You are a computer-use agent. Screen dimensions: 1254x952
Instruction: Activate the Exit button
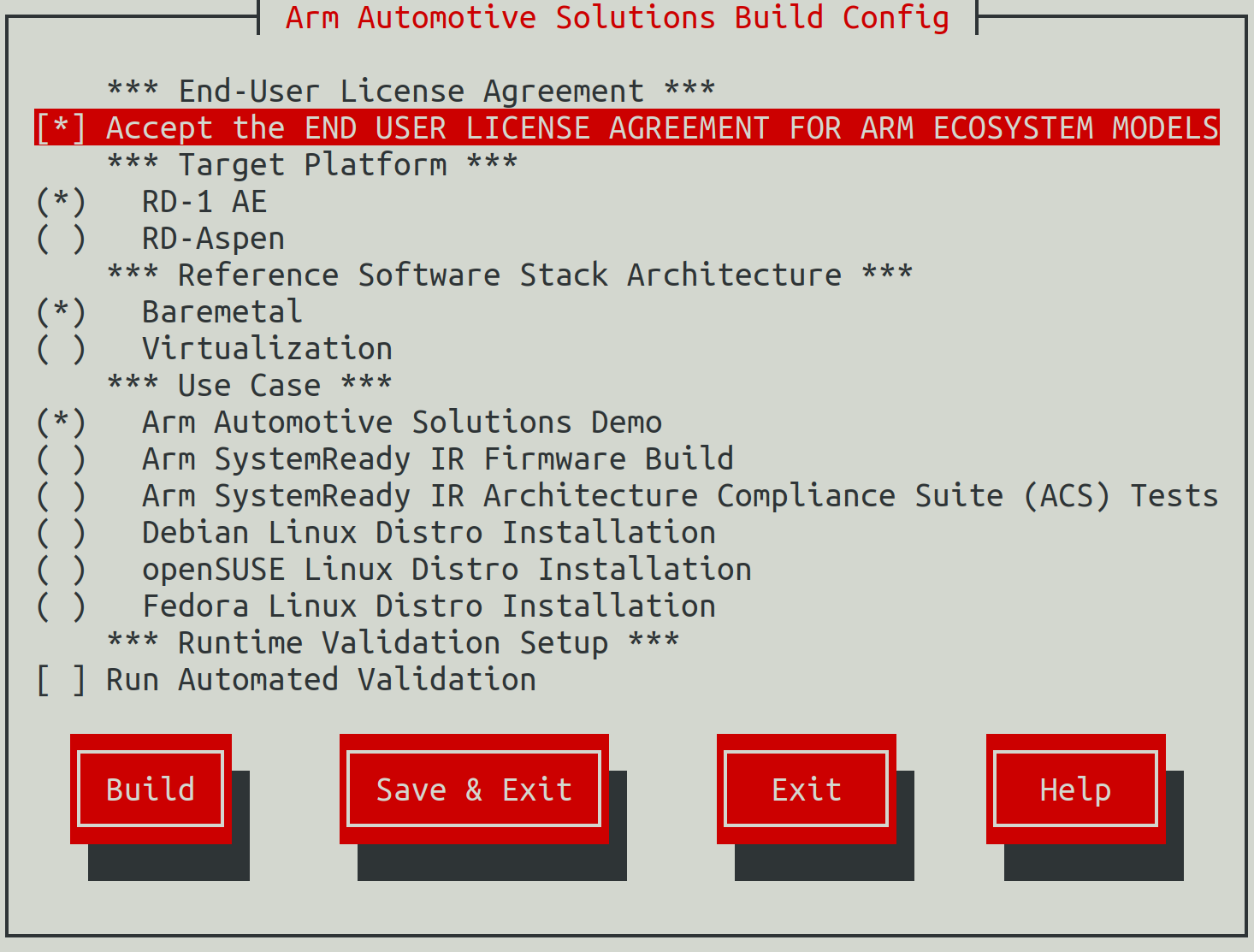[x=807, y=789]
